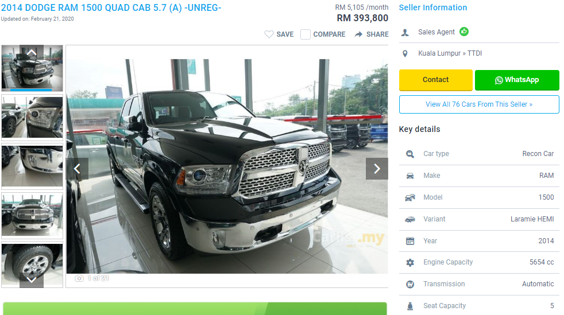Tick the Compare checkbox
564x315 pixels.
pos(306,34)
